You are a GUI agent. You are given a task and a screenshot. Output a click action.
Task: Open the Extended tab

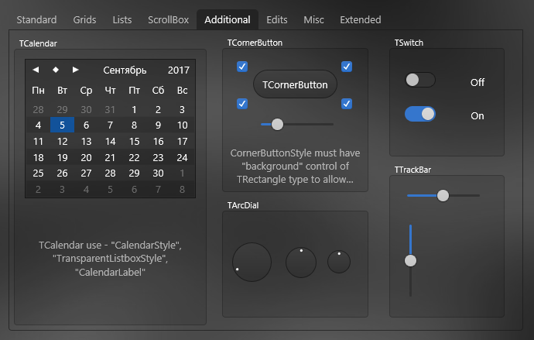click(361, 20)
